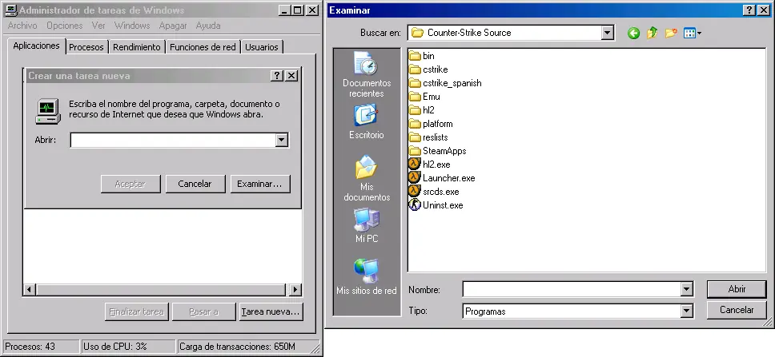Click the right arrow of horizontal scrollbar

pyautogui.click(x=295, y=289)
